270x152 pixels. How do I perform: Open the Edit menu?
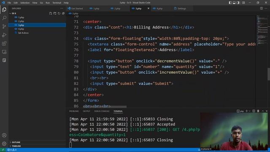pos(16,3)
